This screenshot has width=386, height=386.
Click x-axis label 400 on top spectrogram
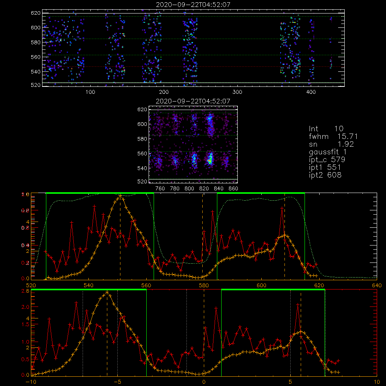coord(311,92)
